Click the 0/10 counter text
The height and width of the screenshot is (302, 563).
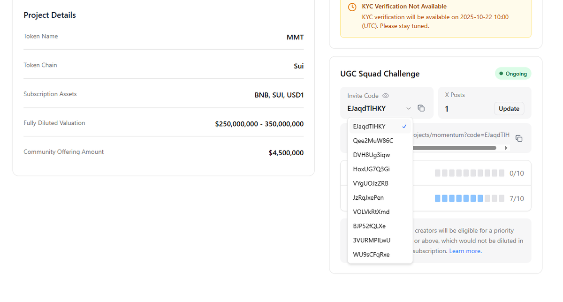[x=517, y=174]
